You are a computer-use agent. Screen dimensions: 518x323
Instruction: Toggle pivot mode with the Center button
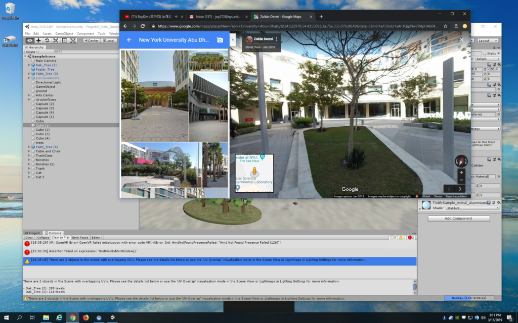pos(92,40)
